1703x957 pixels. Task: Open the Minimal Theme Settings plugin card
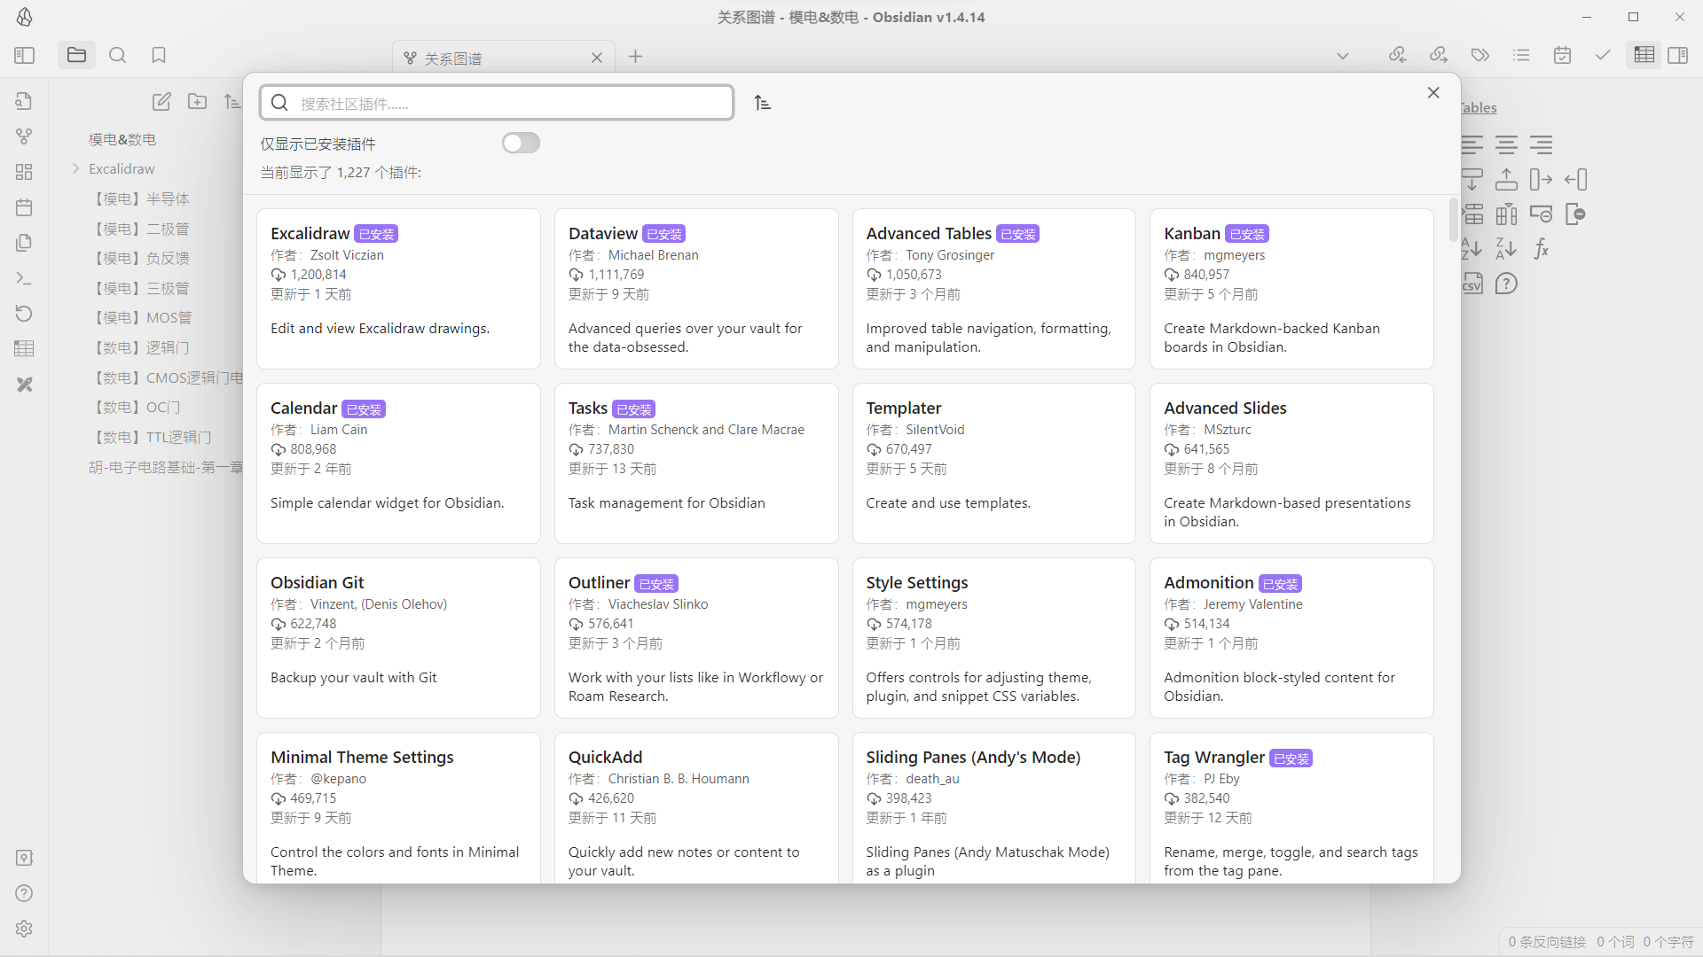click(x=398, y=808)
